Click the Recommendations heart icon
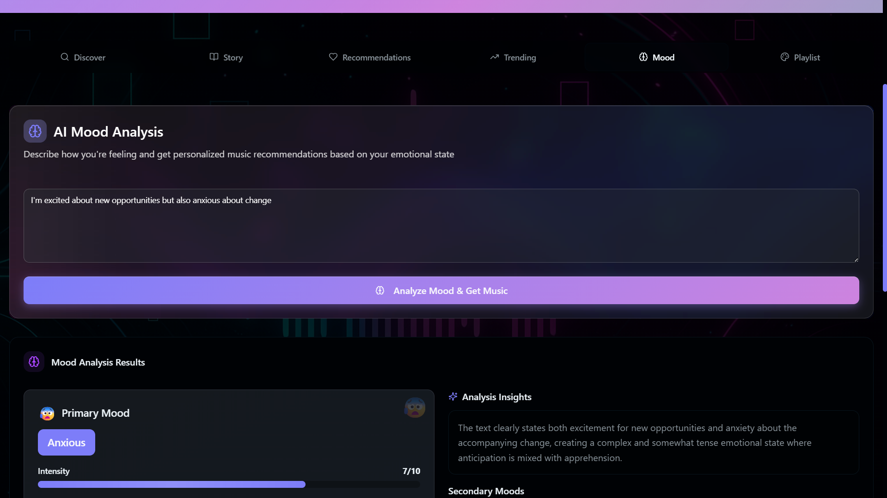Viewport: 887px width, 498px height. pyautogui.click(x=333, y=57)
